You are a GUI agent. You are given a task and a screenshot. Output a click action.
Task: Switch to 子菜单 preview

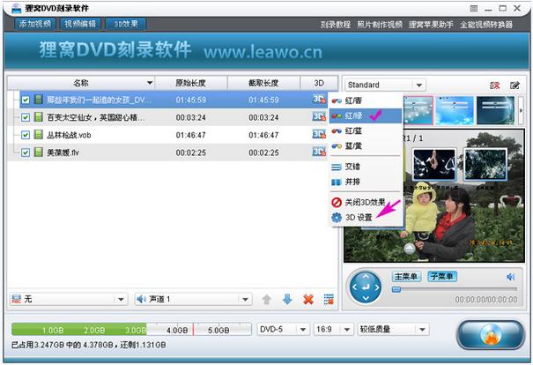coord(442,276)
